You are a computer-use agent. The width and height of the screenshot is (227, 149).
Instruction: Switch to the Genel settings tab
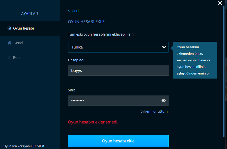[30, 43]
